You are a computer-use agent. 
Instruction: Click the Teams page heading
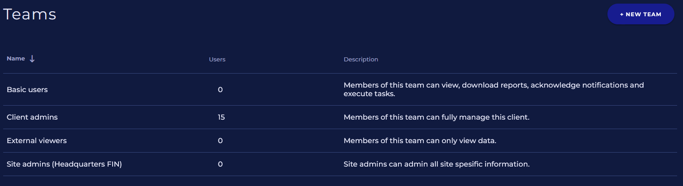point(30,14)
